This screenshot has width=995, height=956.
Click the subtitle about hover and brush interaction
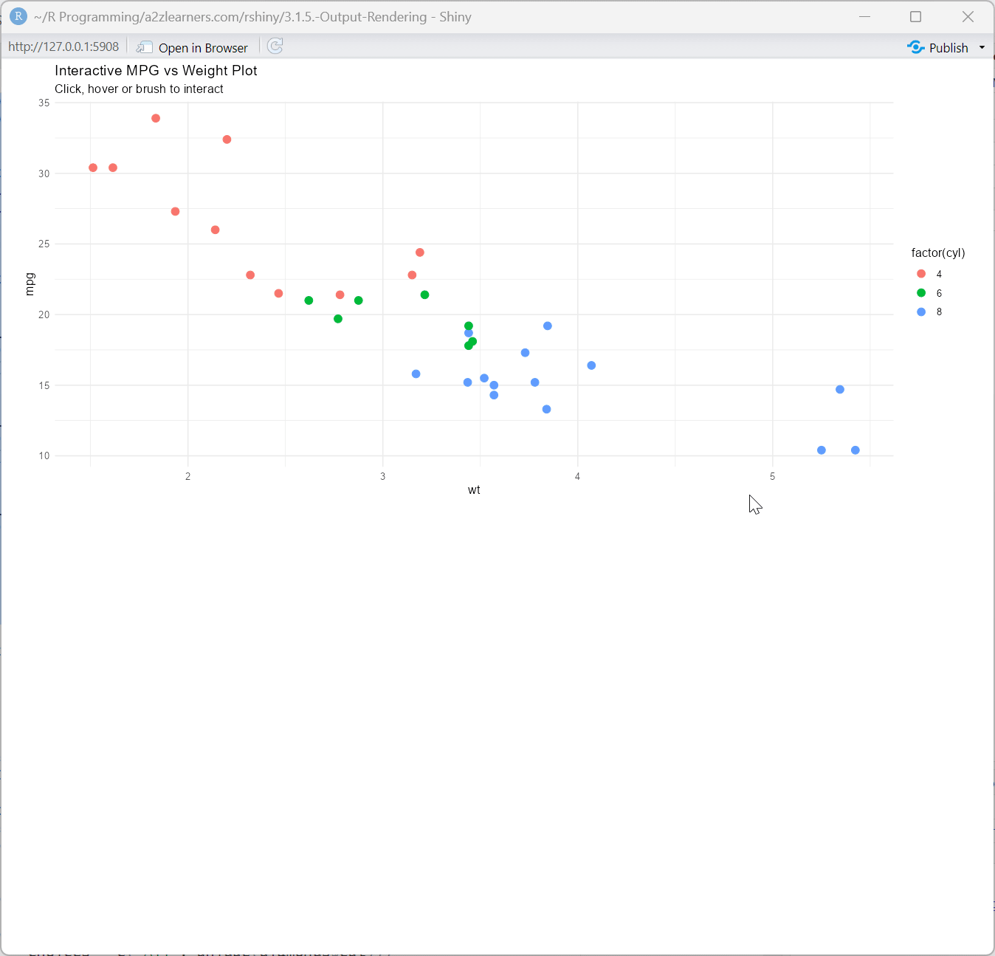coord(139,89)
